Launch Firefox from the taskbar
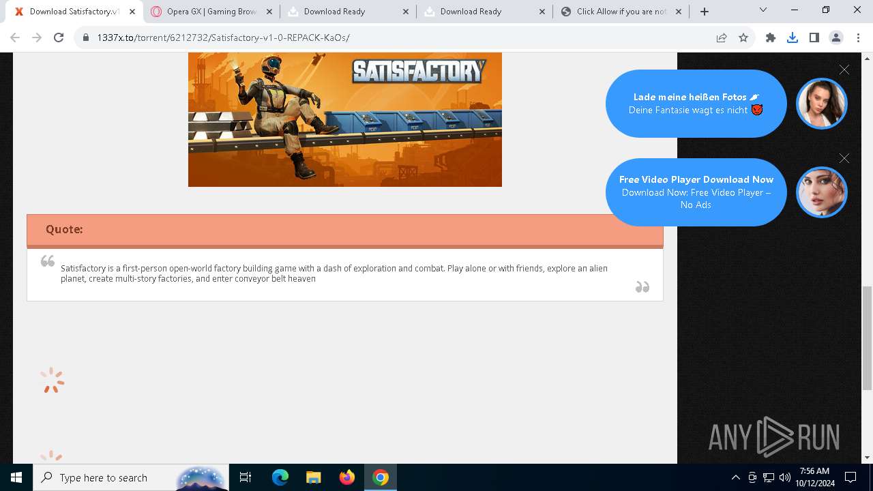This screenshot has height=491, width=873. 347,477
